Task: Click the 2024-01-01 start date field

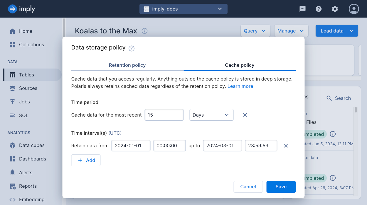Action: coord(131,146)
